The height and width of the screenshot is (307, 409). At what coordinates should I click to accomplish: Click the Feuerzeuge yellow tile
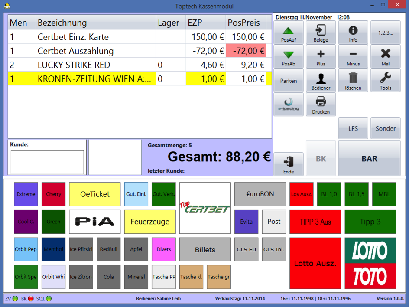coord(150,222)
